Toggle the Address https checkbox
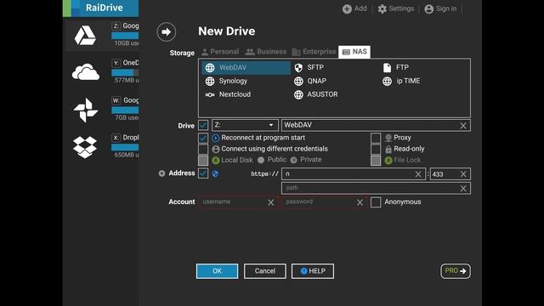Viewport: 544px width, 306px height. coord(203,173)
